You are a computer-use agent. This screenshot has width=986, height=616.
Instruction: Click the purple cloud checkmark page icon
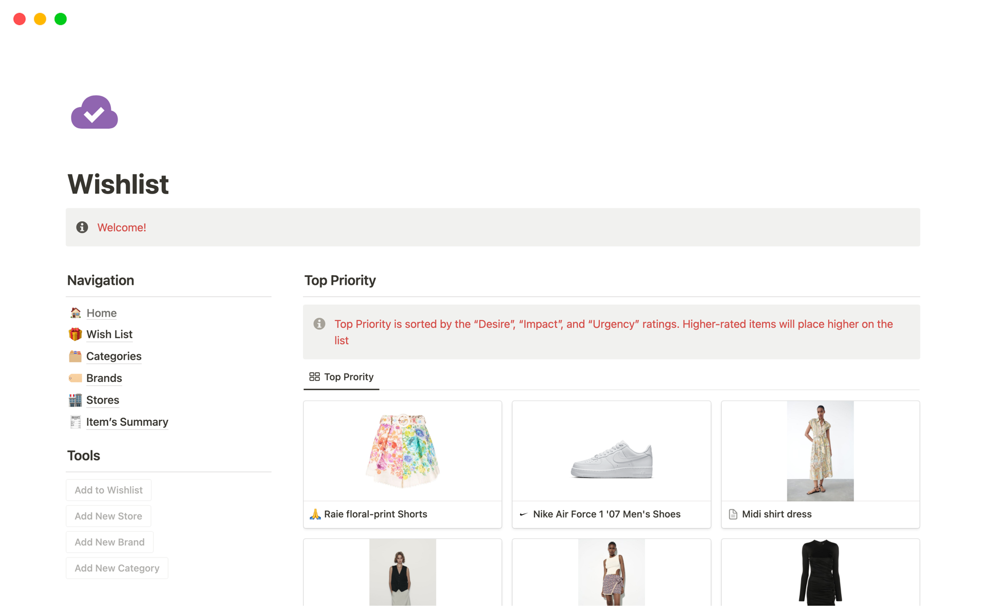94,112
